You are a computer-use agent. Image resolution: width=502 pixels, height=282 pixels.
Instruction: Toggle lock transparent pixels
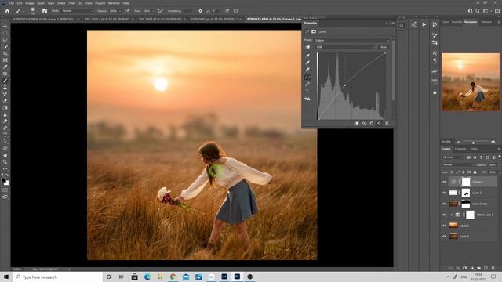coord(452,172)
